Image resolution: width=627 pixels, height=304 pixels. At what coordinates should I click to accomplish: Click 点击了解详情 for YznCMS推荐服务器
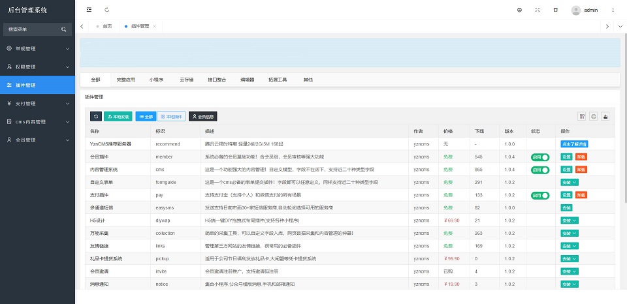point(574,144)
